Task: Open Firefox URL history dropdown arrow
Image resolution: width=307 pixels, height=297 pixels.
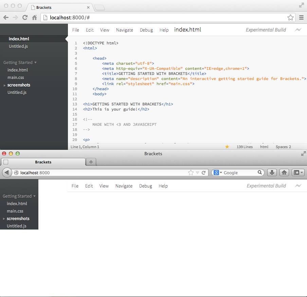Action: pos(197,173)
